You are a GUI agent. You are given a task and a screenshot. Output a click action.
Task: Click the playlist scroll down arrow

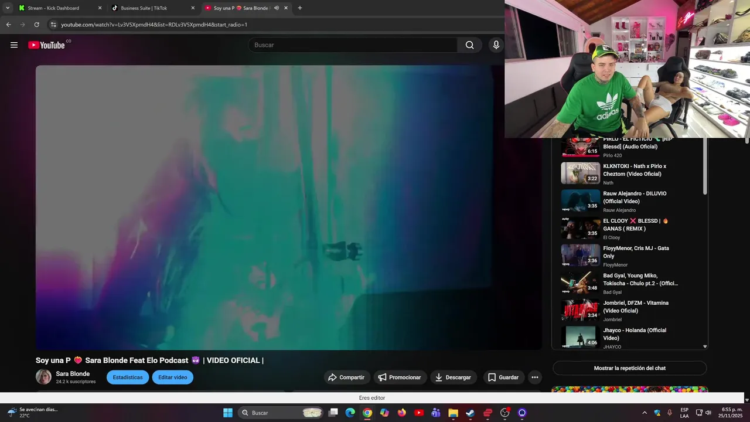705,346
